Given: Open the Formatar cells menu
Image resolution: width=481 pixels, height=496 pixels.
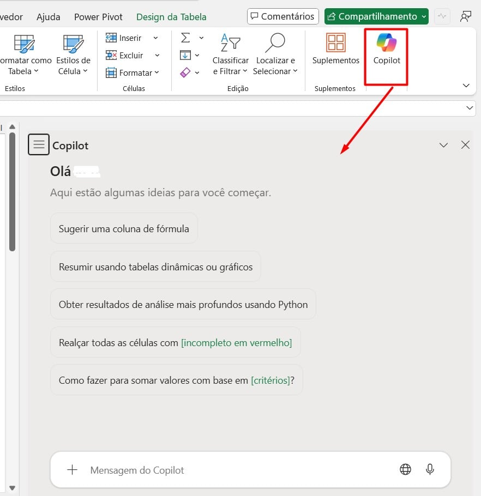Looking at the screenshot, I should [133, 72].
